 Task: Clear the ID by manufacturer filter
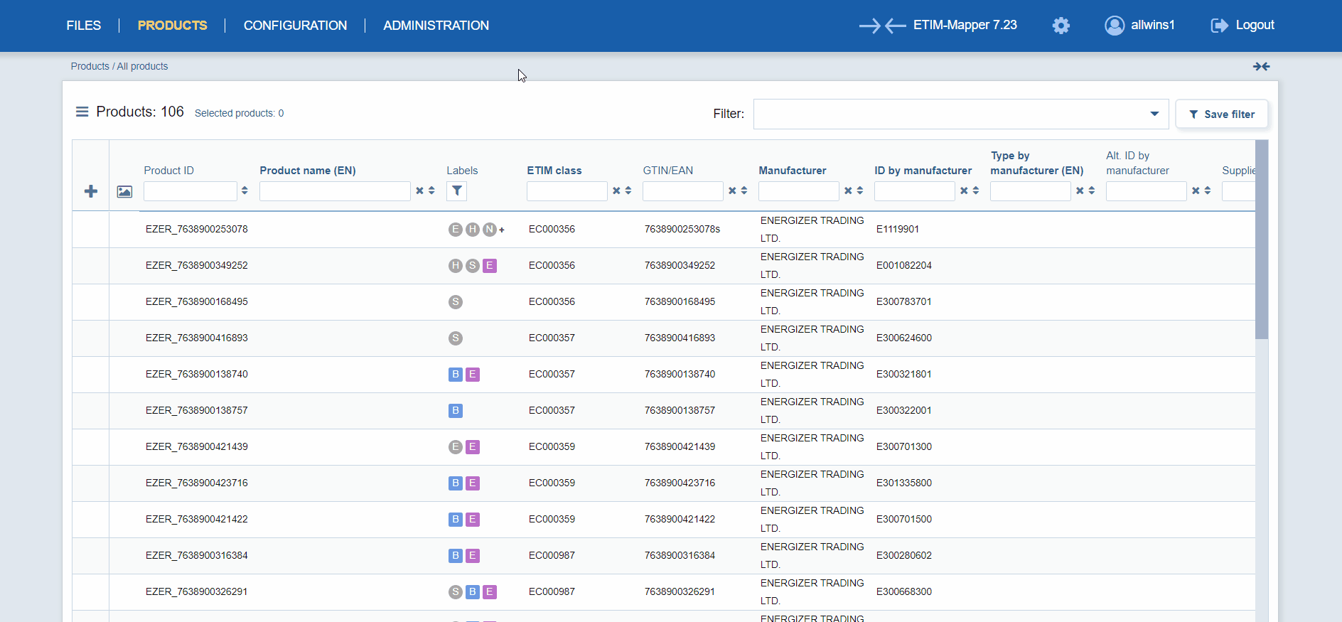[x=964, y=191]
